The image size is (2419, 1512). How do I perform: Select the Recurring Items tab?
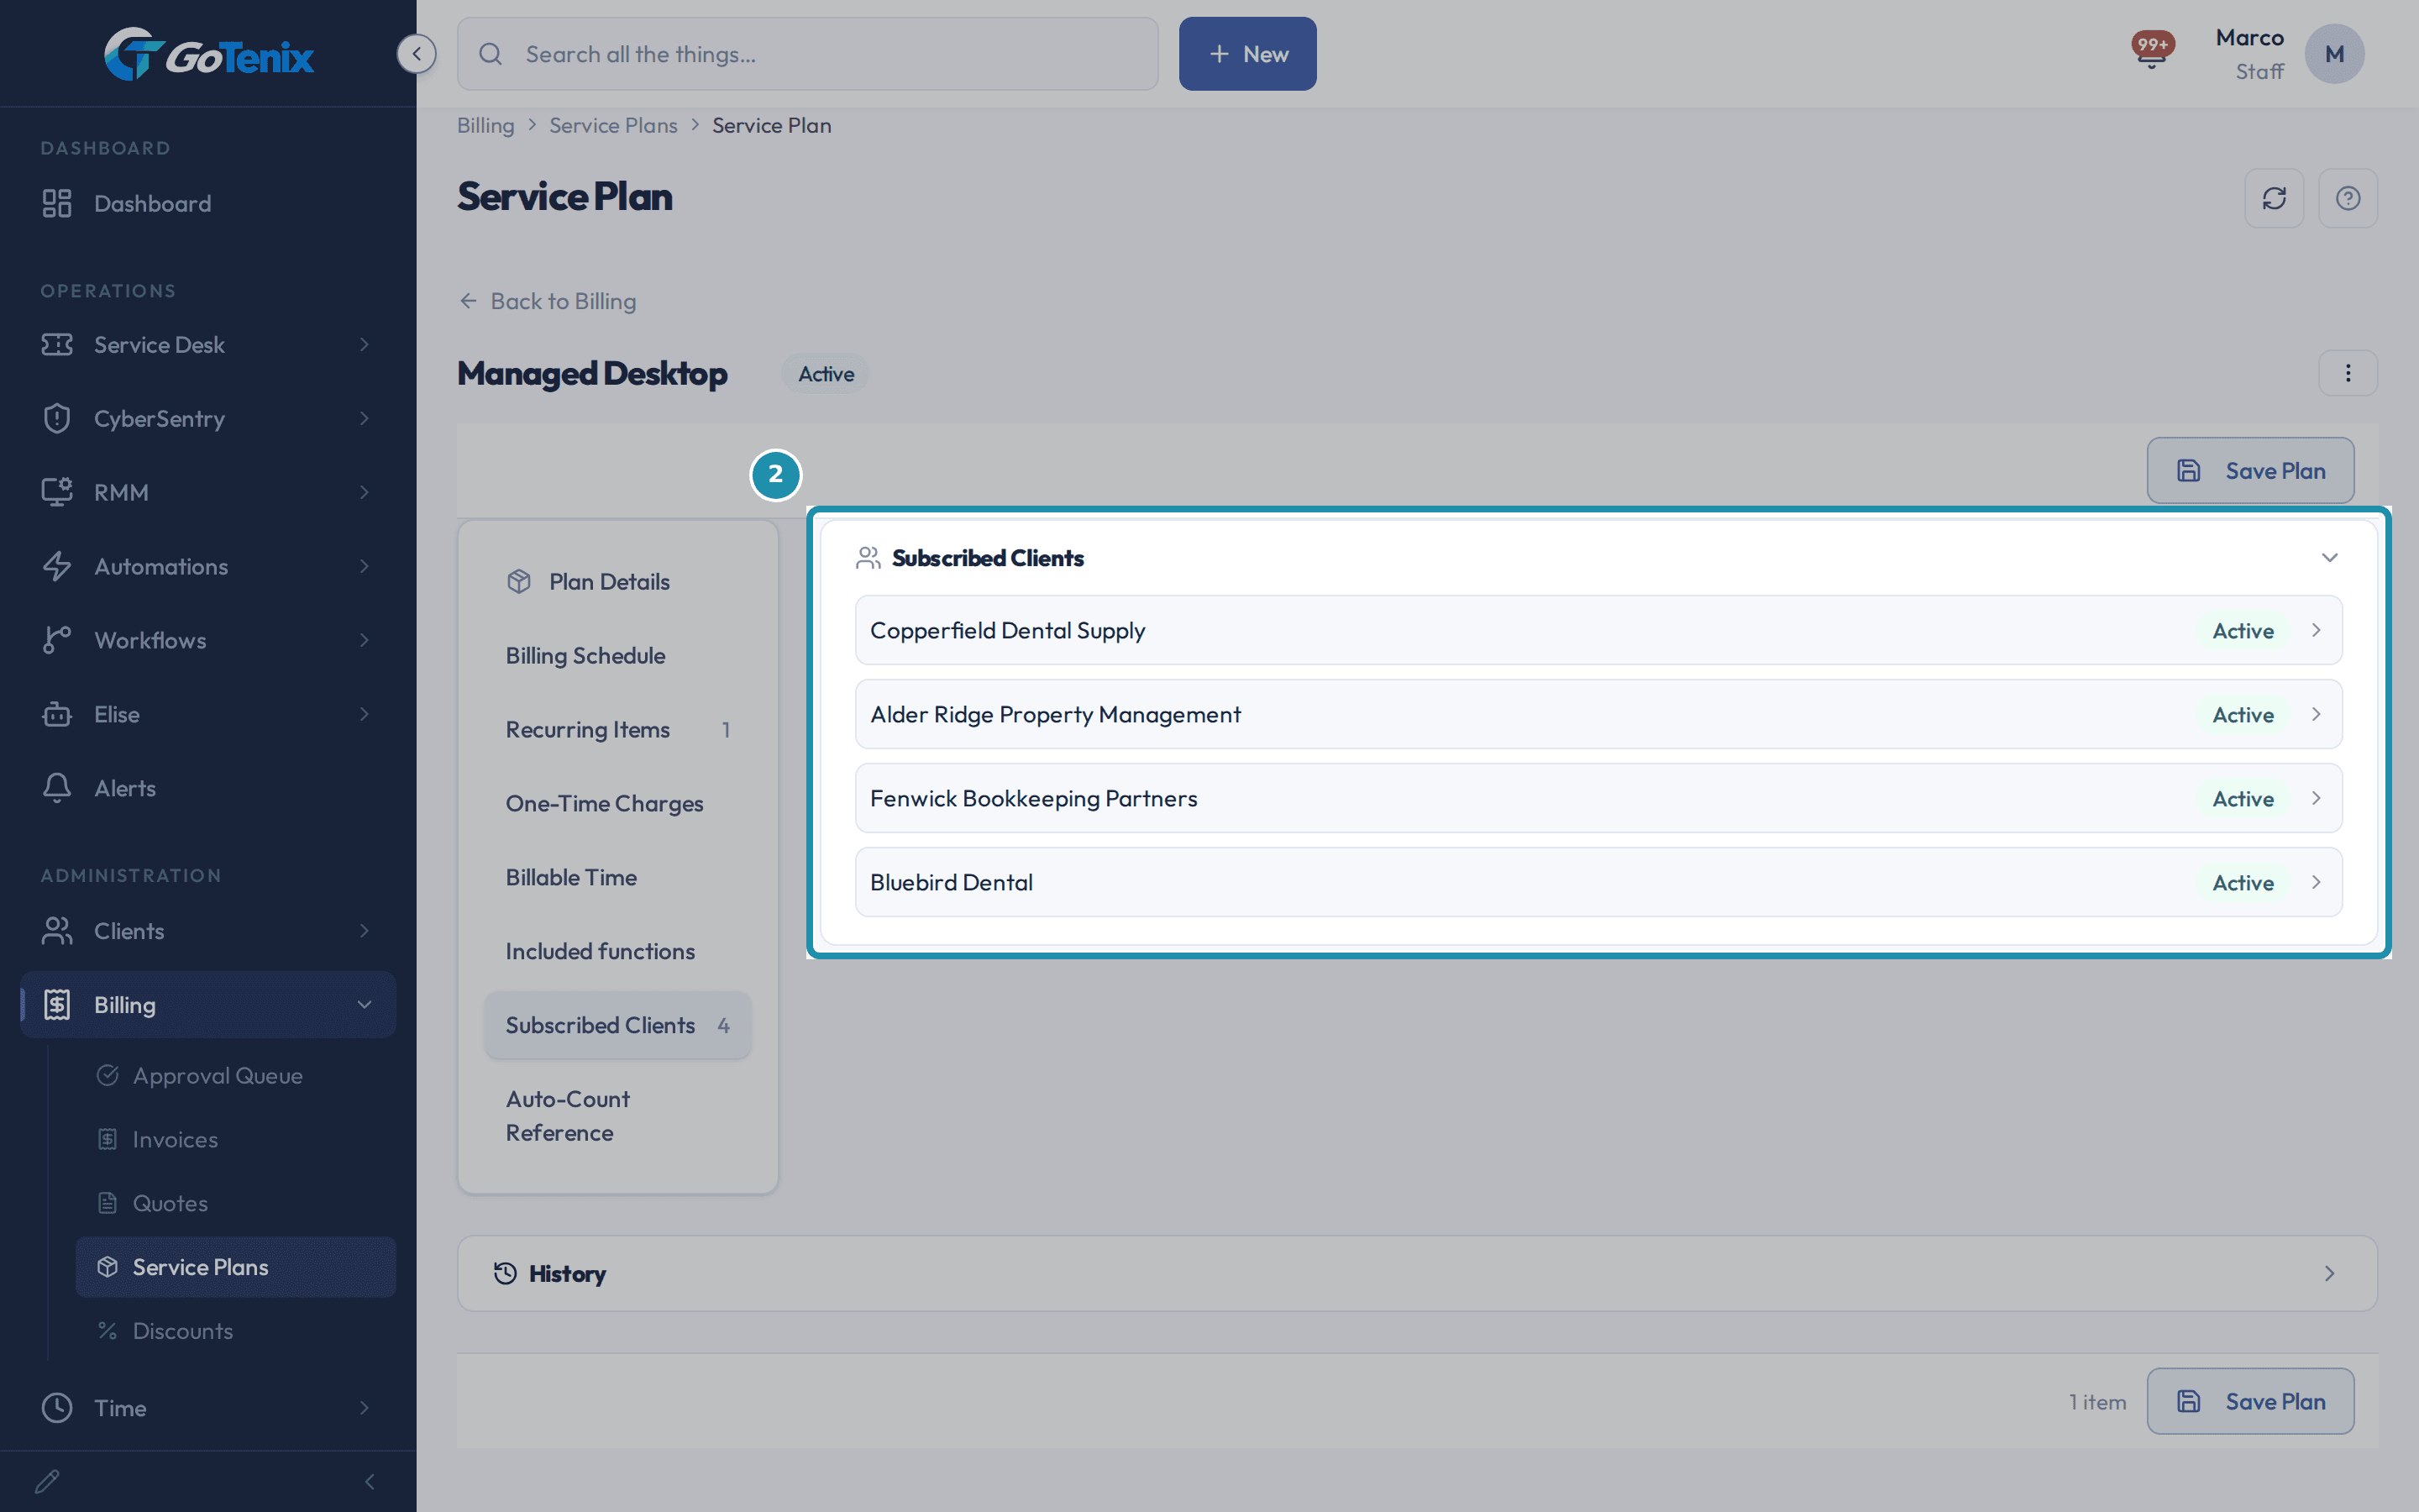coord(617,729)
